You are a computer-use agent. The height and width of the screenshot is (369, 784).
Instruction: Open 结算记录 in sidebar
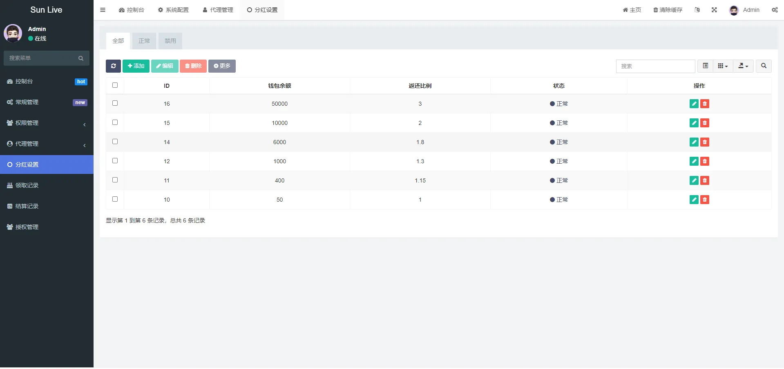point(47,206)
